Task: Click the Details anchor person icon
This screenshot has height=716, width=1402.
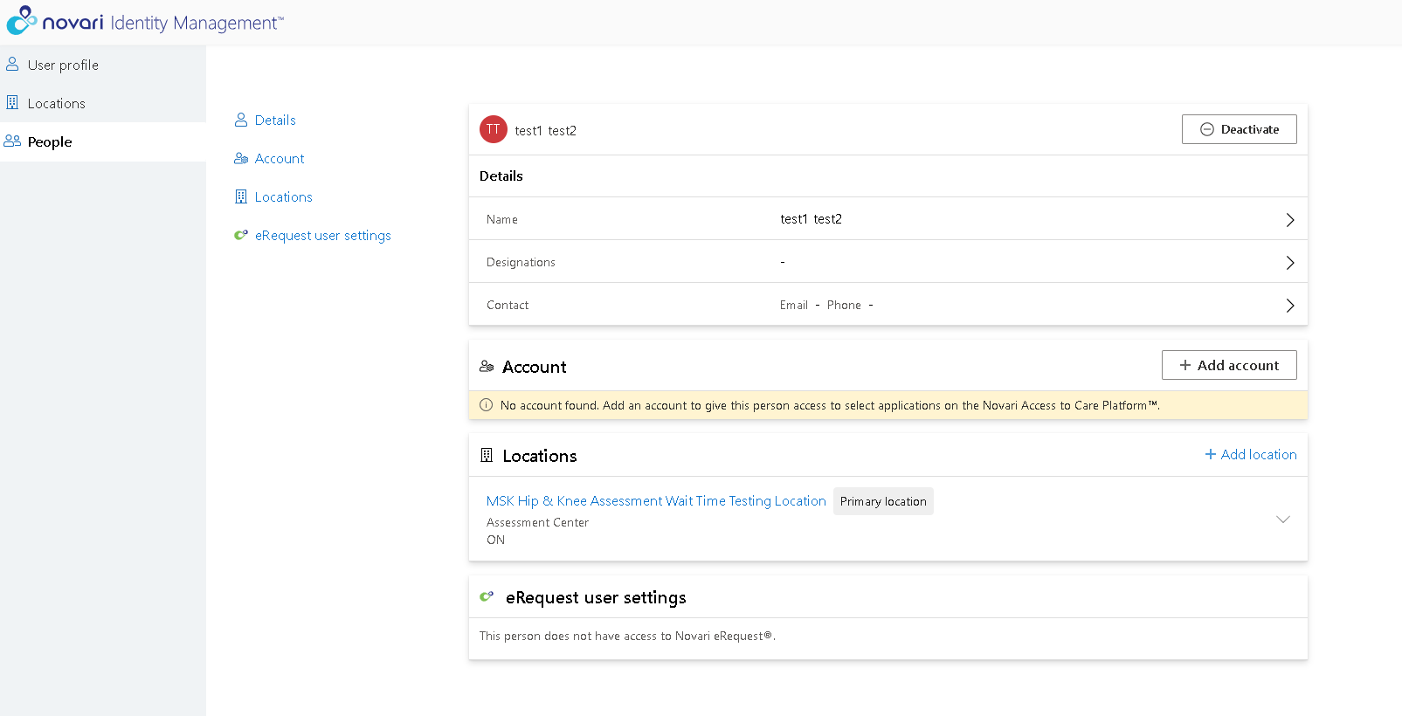Action: click(241, 120)
